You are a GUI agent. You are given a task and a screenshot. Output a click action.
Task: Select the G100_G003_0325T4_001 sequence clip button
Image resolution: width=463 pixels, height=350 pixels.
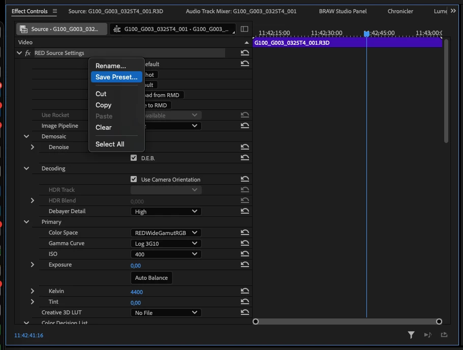click(172, 29)
